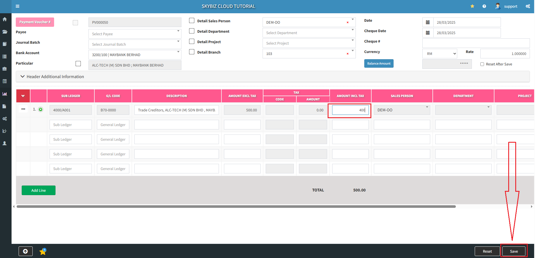Click the green plus icon on row 1
The image size is (535, 258).
[41, 110]
